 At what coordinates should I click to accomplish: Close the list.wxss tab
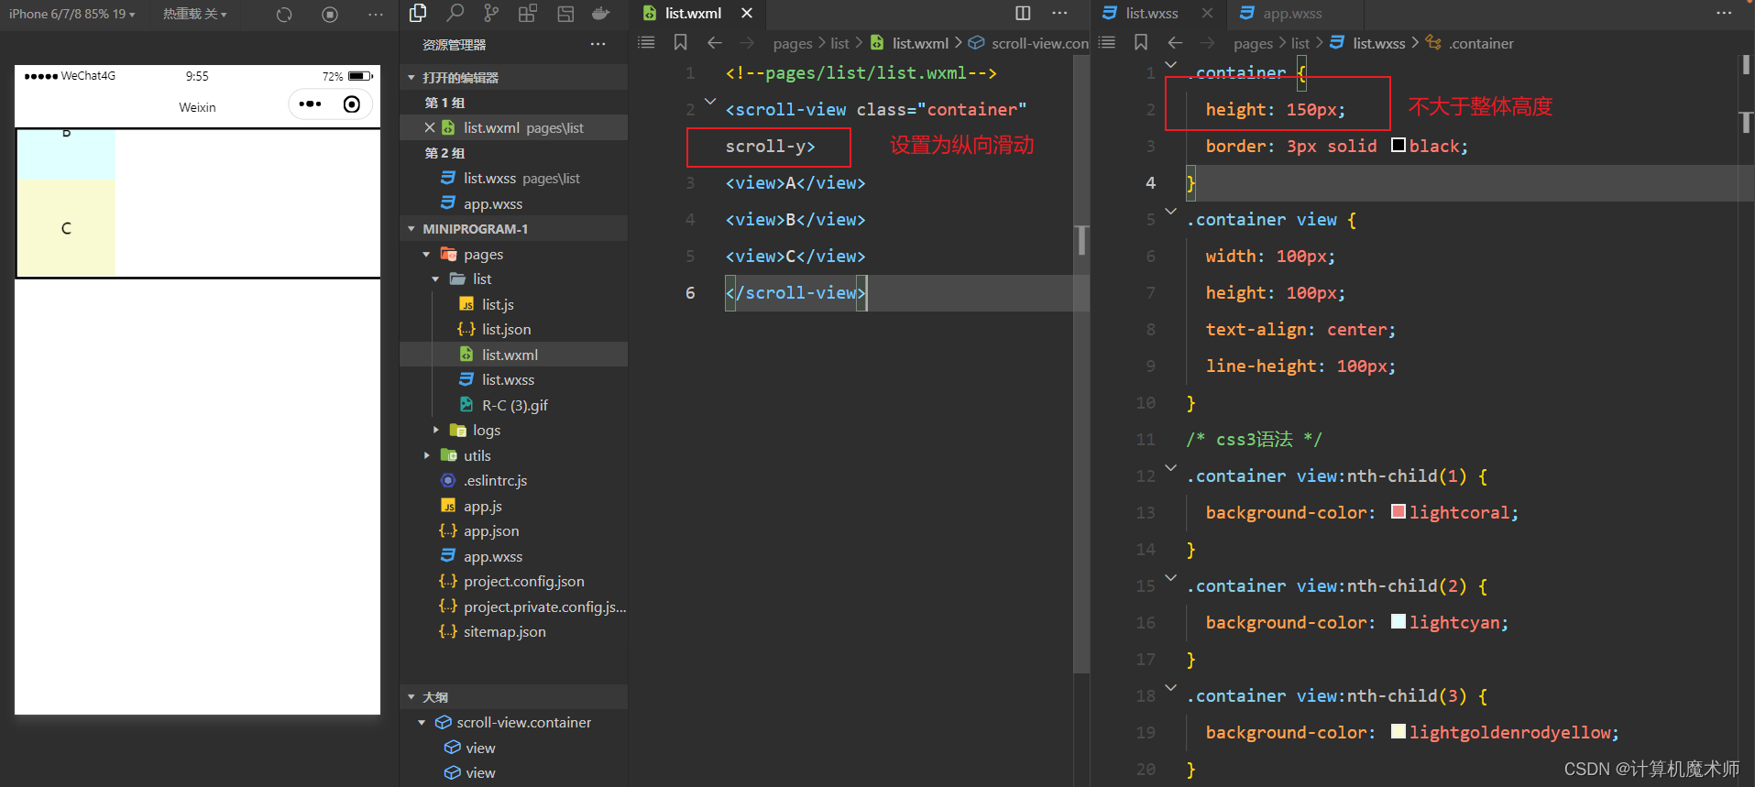1207,14
